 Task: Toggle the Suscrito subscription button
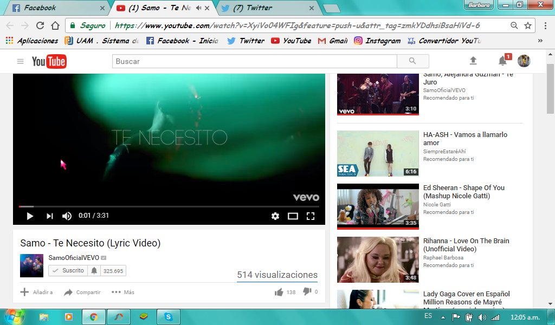[x=68, y=270]
